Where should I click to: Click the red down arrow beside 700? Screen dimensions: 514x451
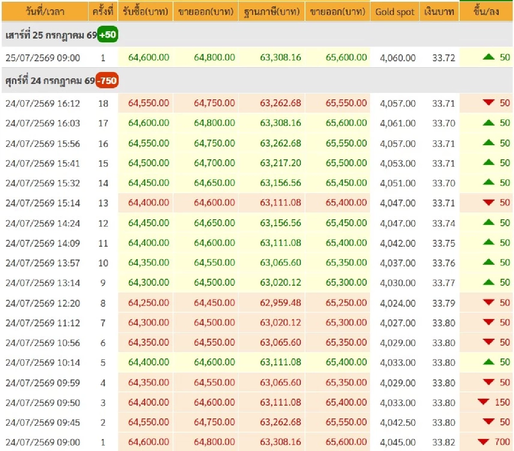click(483, 442)
